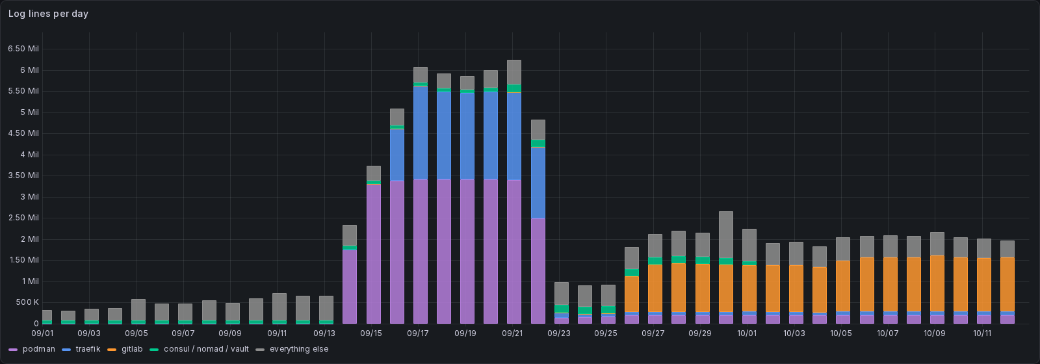Click the x-axis label 09/03
Screen dimensions: 1040x364
click(x=89, y=333)
